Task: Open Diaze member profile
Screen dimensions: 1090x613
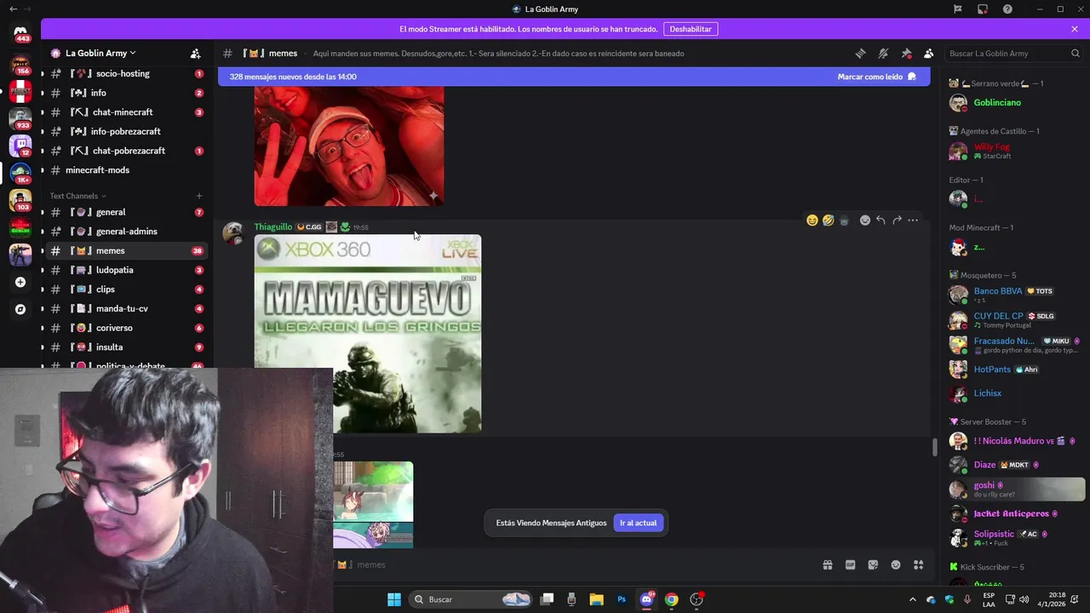Action: [1013, 465]
